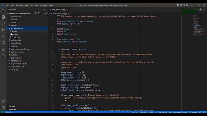Open the Run menu
This screenshot has height=116, width=207.
(37, 5)
